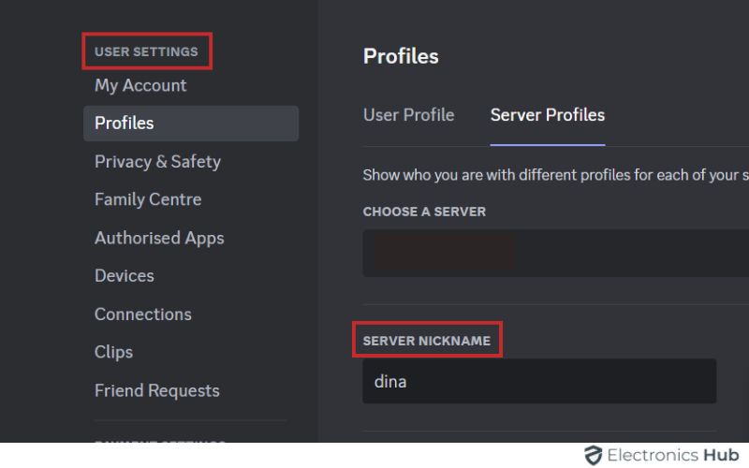Click the SERVER NICKNAME label
749x468 pixels.
[426, 341]
